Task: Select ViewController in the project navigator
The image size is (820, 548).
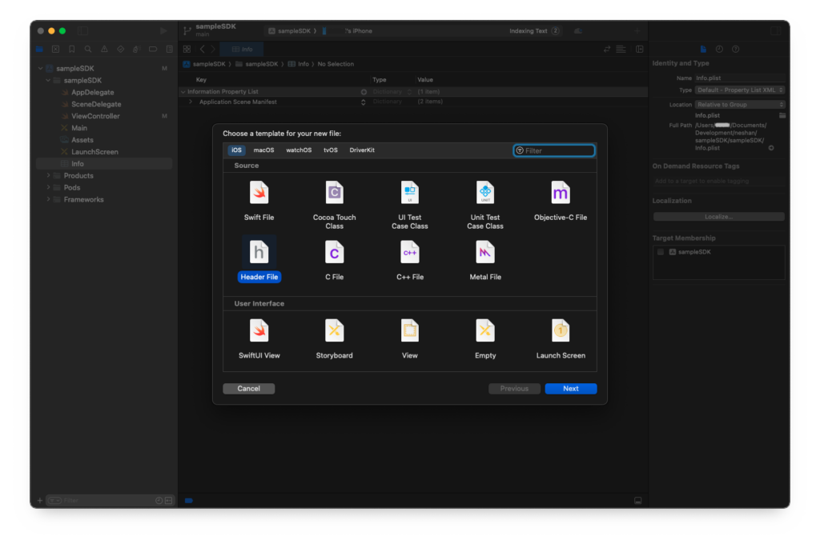Action: point(95,116)
